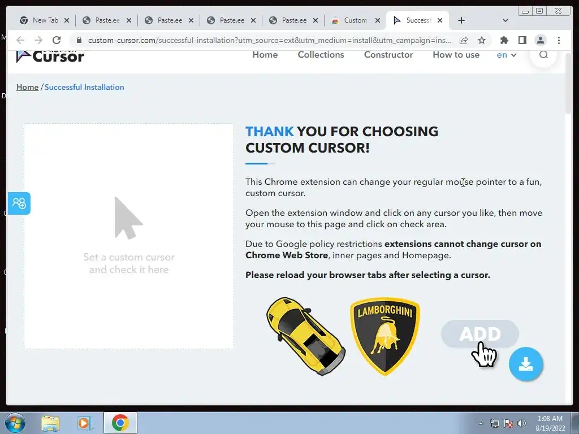Switch to the New Tab tab

point(45,20)
